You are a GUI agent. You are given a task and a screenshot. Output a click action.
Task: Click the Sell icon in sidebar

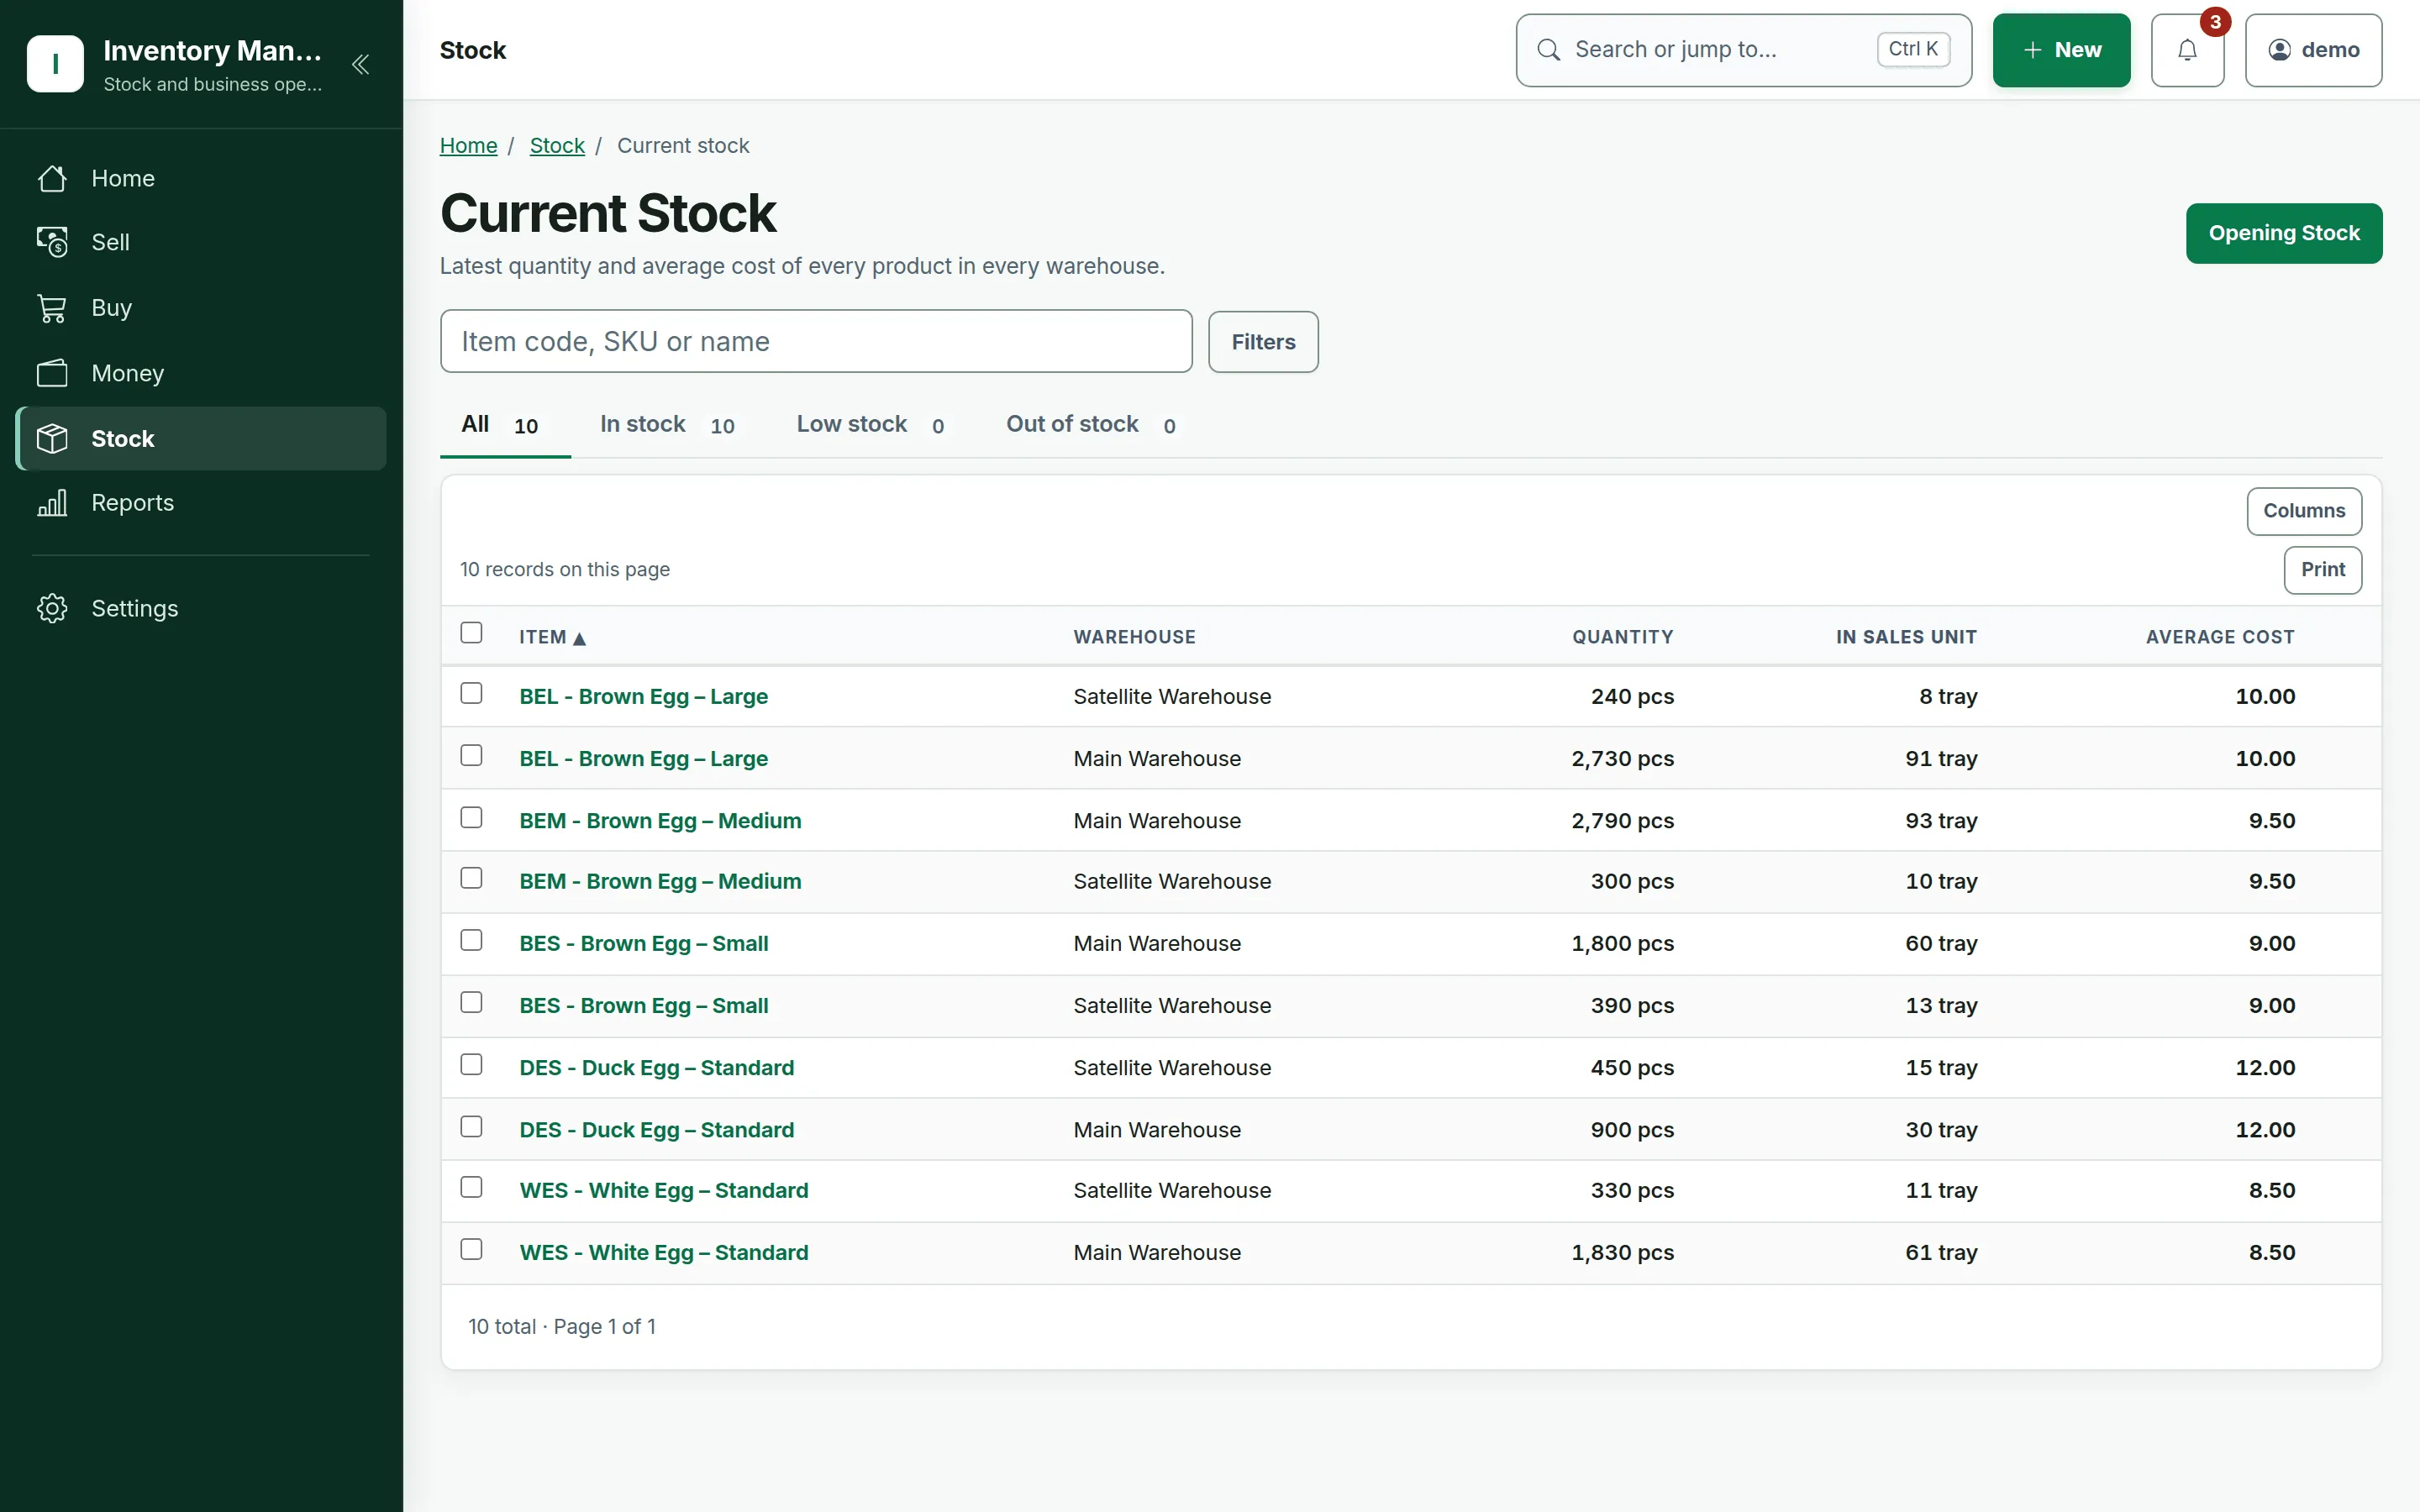(x=52, y=242)
